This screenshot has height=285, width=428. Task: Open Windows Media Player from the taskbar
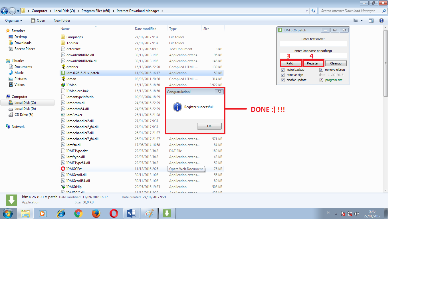click(x=43, y=213)
